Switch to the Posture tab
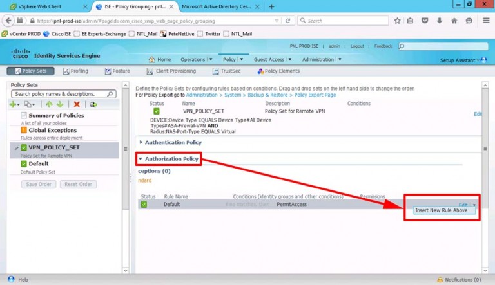 click(x=117, y=71)
